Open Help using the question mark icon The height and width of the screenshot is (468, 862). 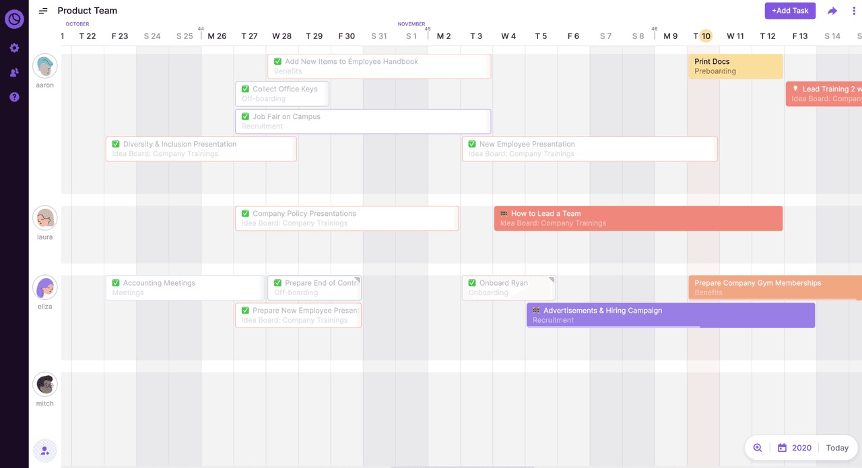pos(14,97)
